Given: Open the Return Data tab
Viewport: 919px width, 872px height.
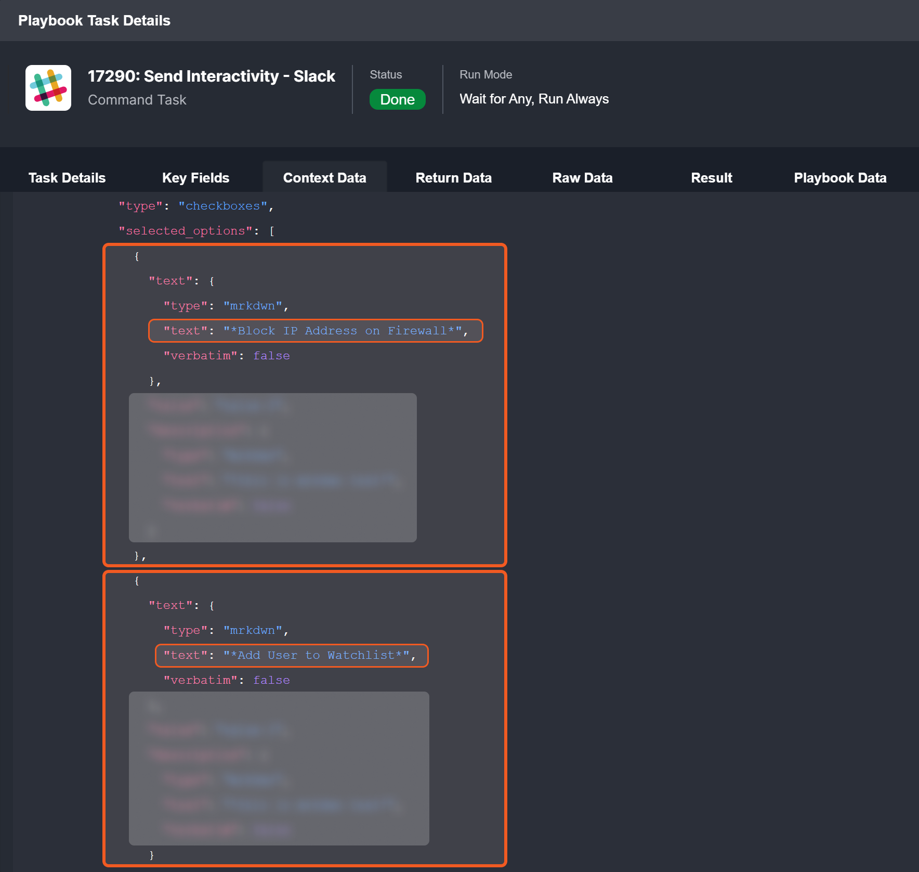Looking at the screenshot, I should pyautogui.click(x=453, y=178).
